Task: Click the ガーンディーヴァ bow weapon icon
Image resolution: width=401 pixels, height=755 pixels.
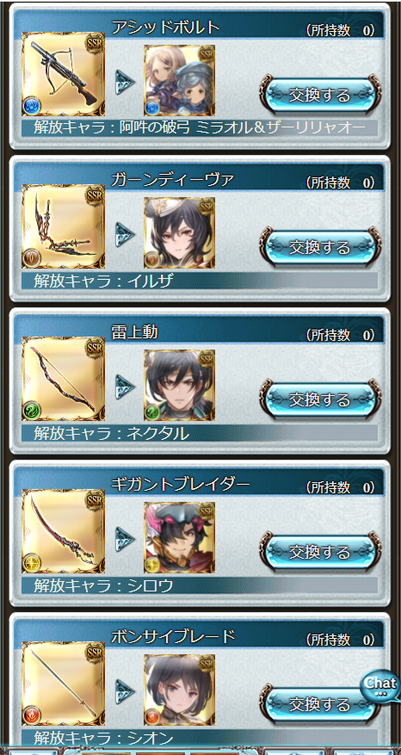Action: [63, 226]
